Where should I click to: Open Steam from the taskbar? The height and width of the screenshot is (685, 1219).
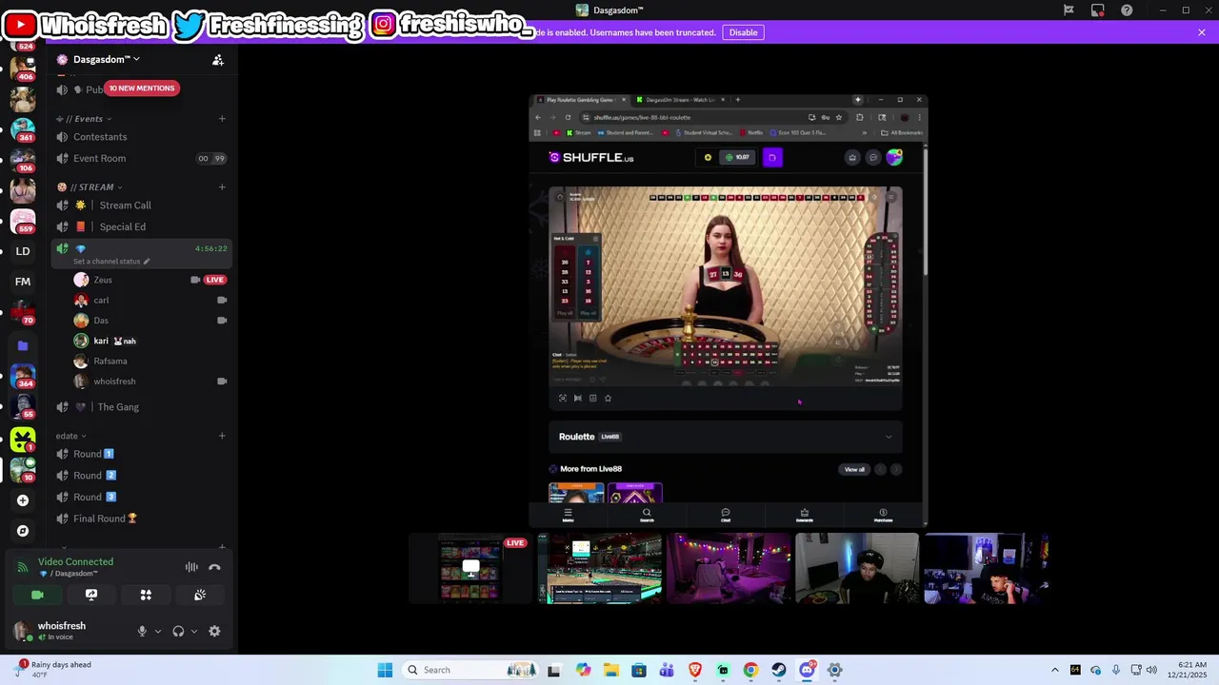point(779,670)
